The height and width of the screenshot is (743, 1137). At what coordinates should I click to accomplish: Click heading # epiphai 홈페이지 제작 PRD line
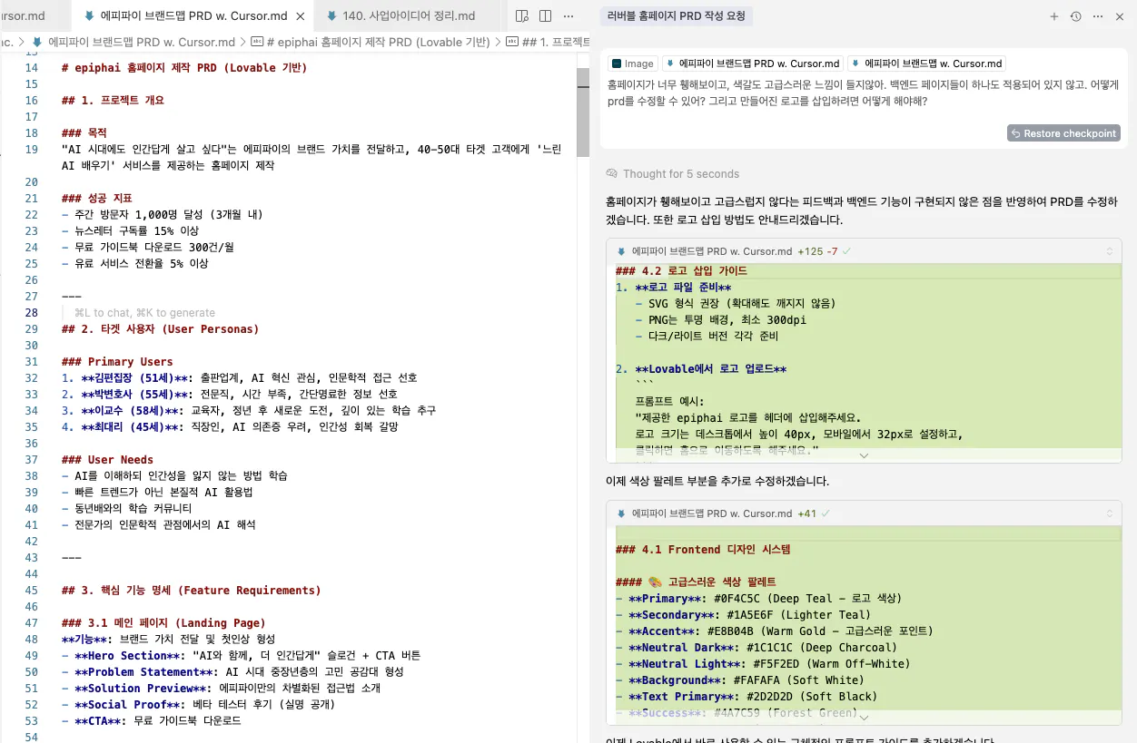tap(184, 67)
